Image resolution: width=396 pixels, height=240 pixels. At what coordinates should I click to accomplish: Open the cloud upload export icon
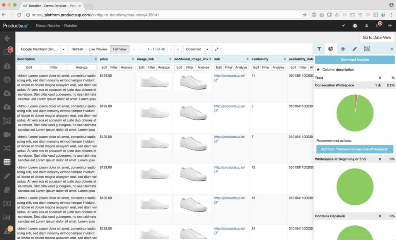click(x=7, y=107)
